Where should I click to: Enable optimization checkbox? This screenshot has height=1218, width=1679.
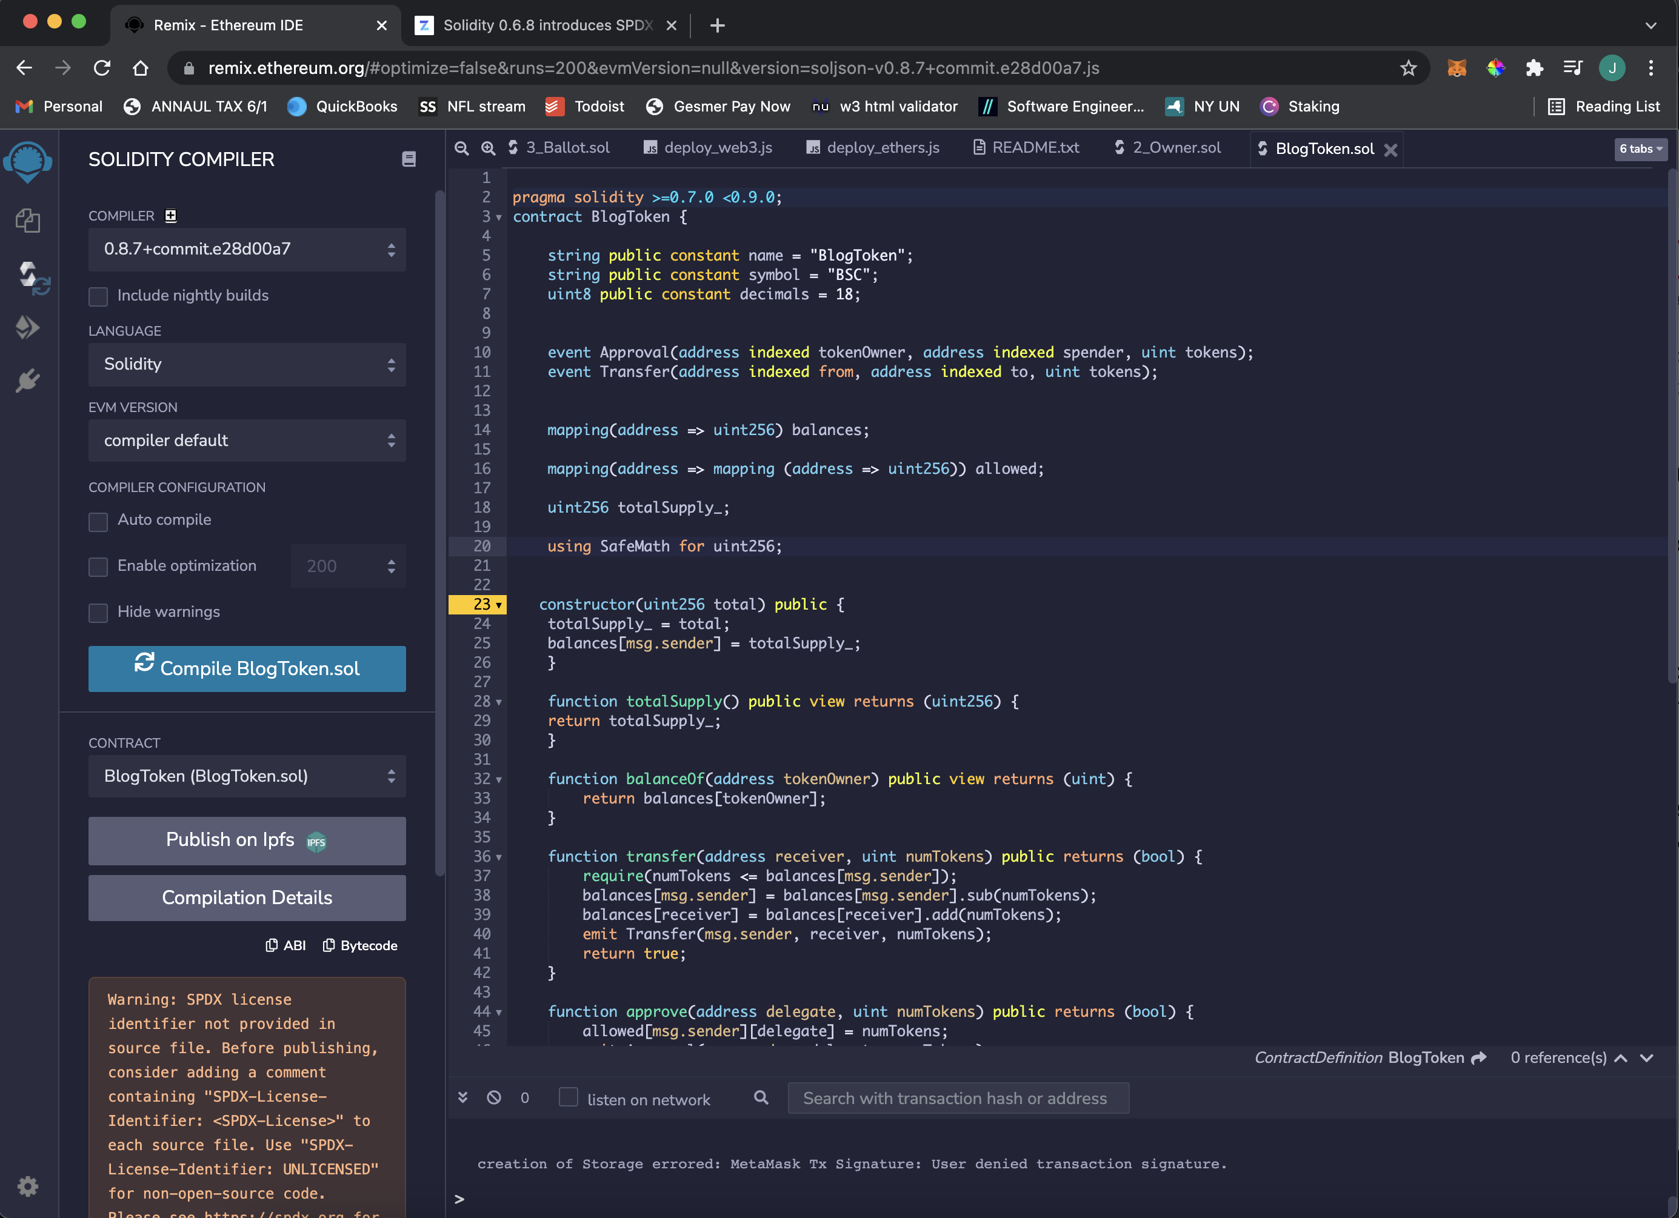click(98, 567)
